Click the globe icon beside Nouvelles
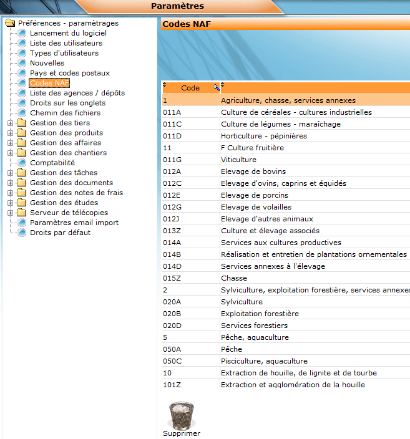 [22, 63]
